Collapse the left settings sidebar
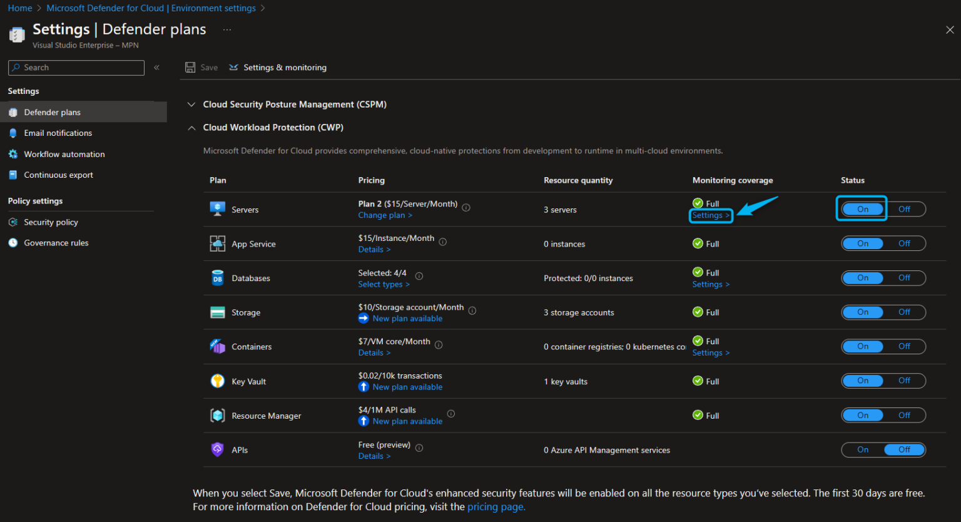The width and height of the screenshot is (961, 522). click(157, 67)
